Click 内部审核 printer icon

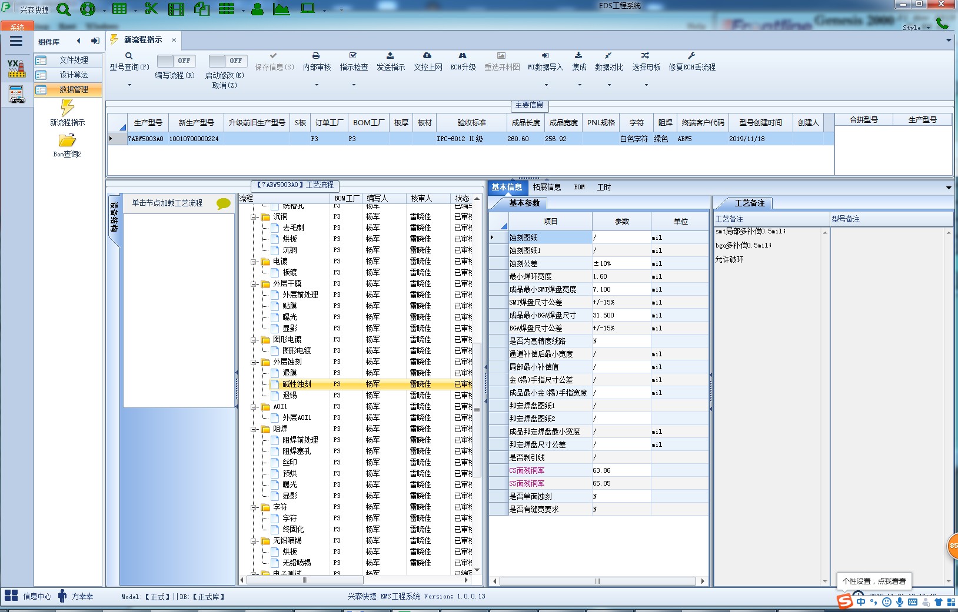(316, 55)
